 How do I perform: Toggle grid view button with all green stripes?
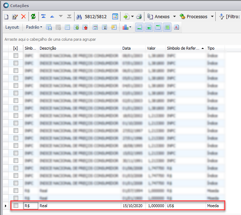167,27
